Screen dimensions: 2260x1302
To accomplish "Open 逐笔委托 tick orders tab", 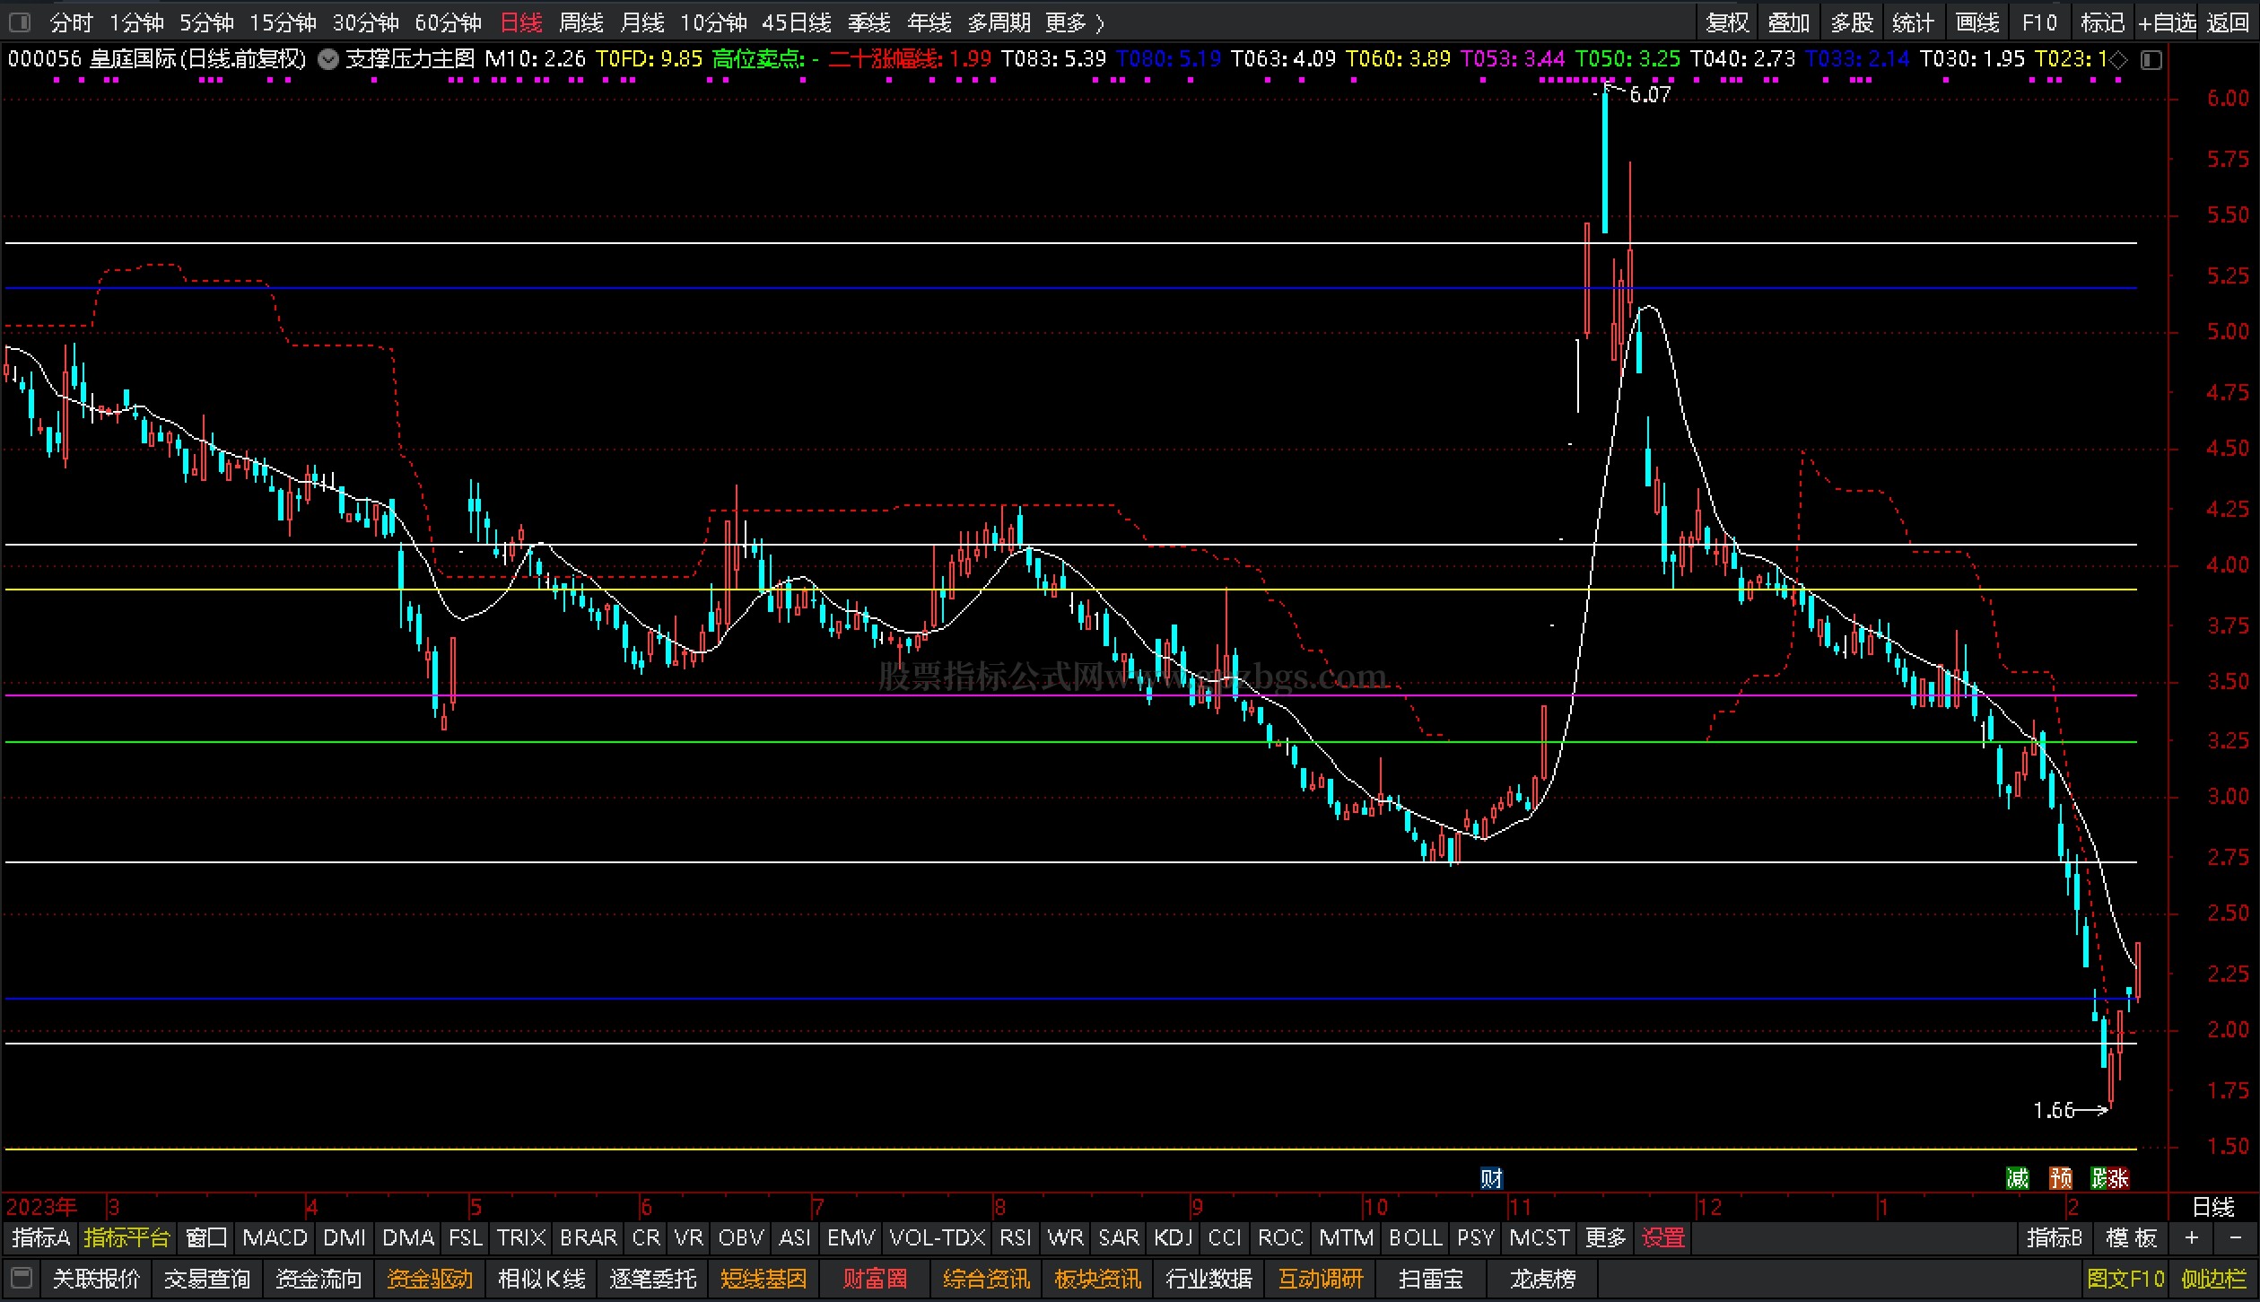I will pyautogui.click(x=652, y=1278).
